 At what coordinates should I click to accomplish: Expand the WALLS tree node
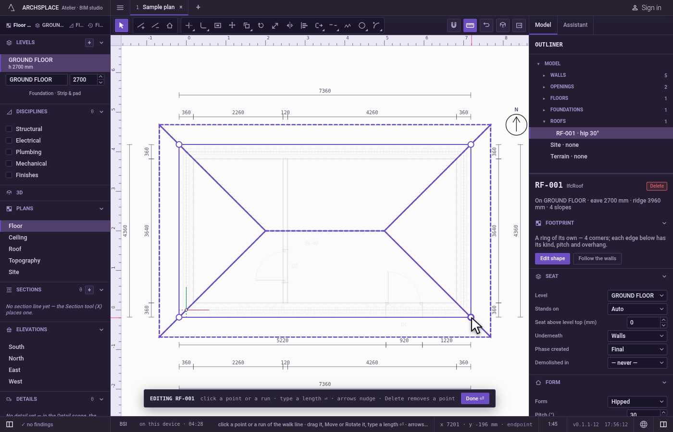point(544,75)
